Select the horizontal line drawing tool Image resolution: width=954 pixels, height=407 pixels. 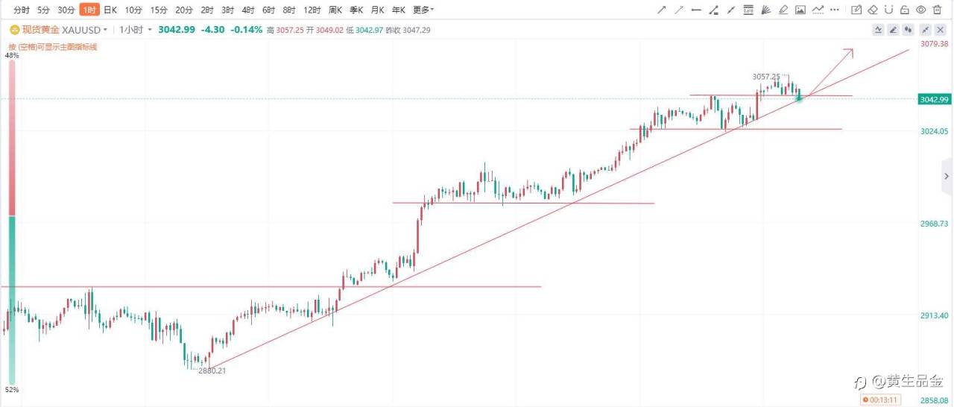[696, 10]
